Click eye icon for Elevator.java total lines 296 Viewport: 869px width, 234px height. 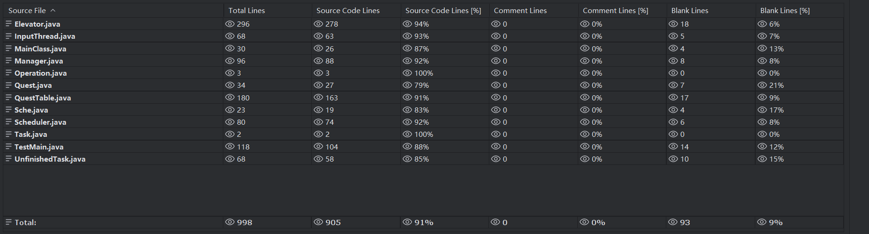click(230, 24)
